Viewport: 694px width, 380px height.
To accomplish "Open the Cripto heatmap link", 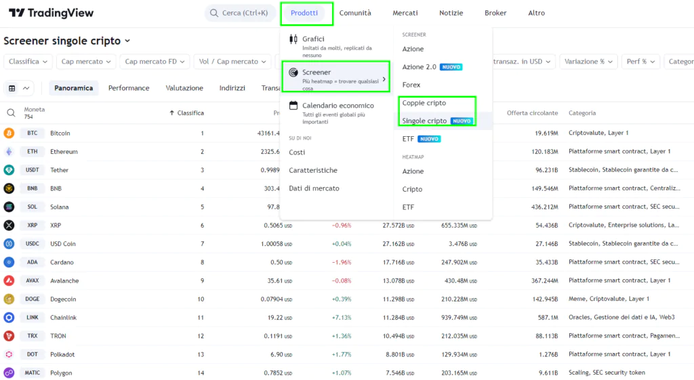I will [412, 190].
